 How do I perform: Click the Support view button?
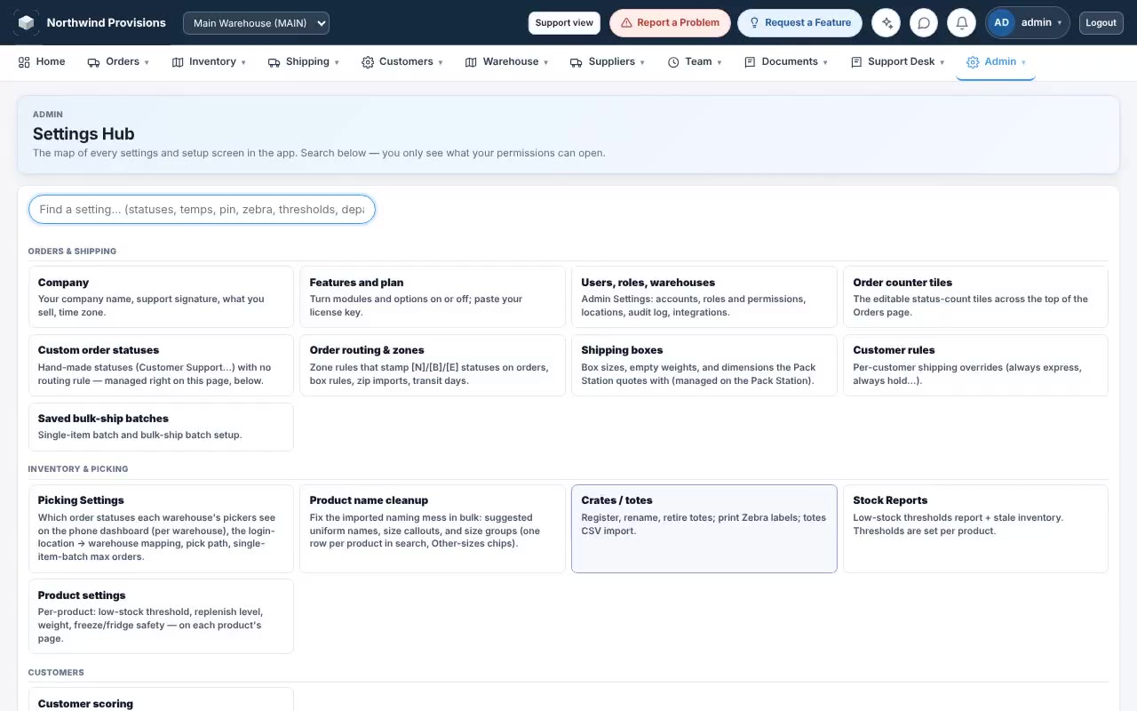pos(564,23)
